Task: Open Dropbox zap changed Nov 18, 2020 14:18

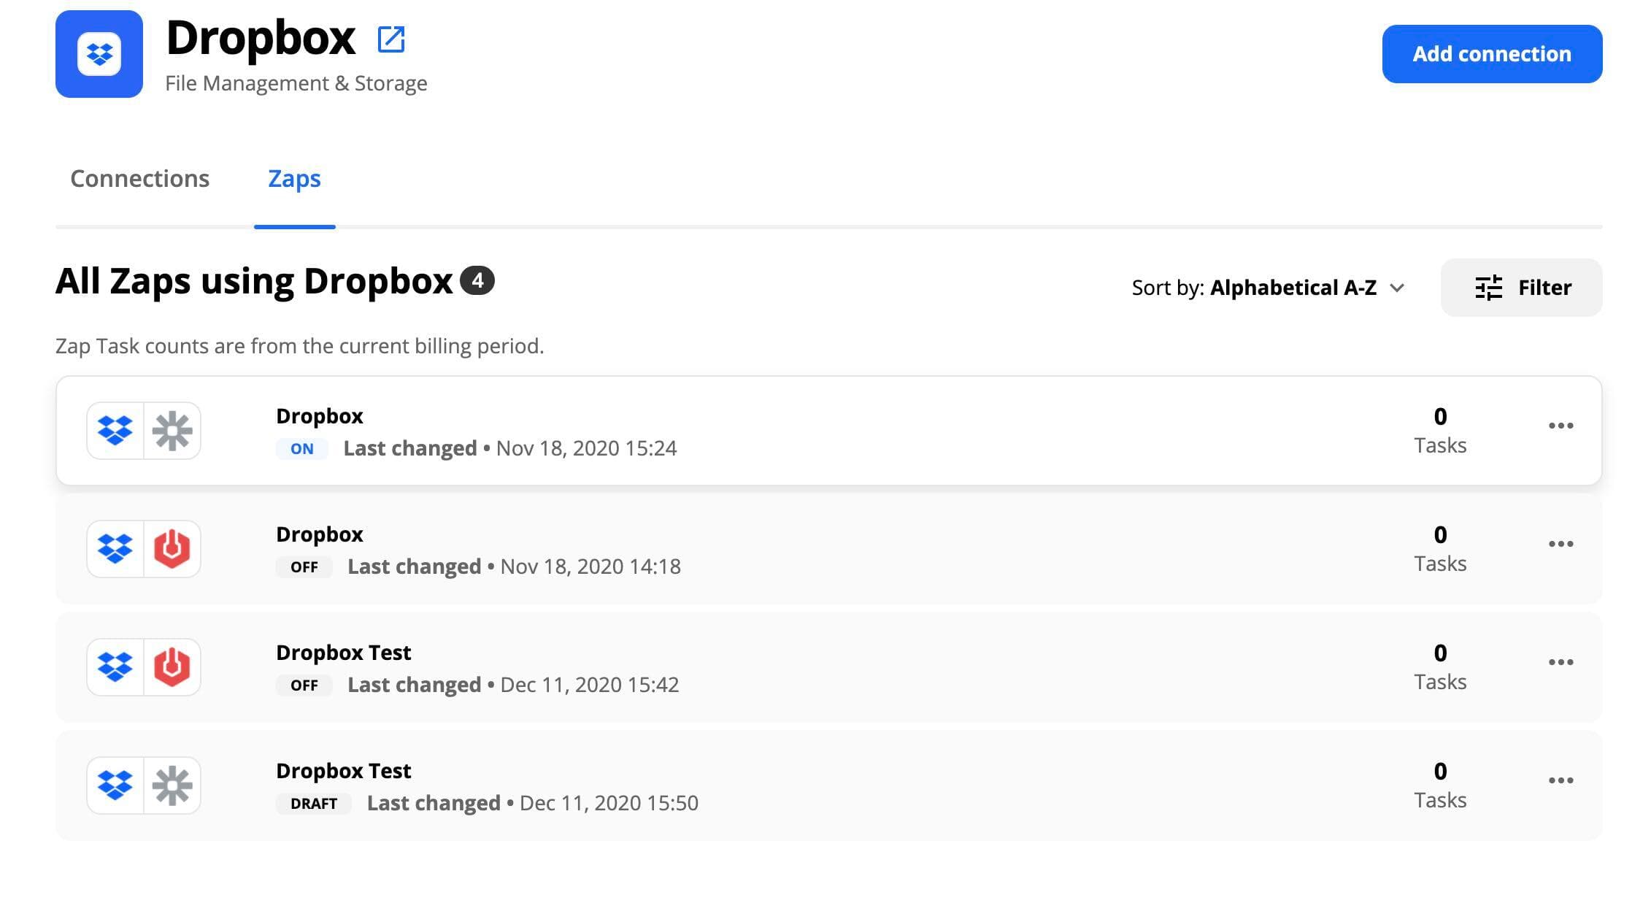Action: click(829, 549)
